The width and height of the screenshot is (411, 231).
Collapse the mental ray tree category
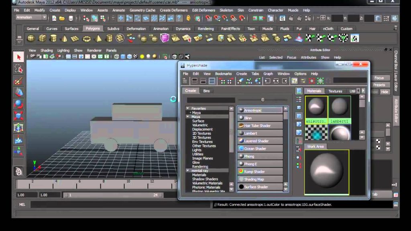pos(188,170)
